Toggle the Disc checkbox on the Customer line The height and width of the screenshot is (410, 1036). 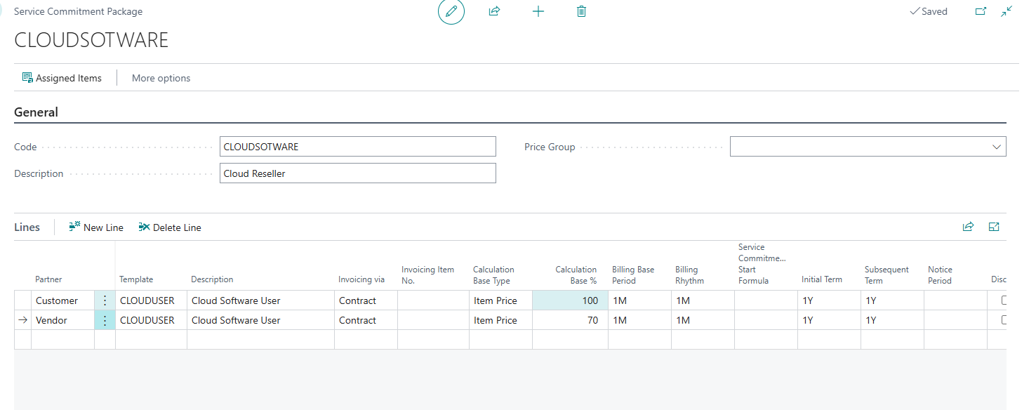(x=1007, y=300)
